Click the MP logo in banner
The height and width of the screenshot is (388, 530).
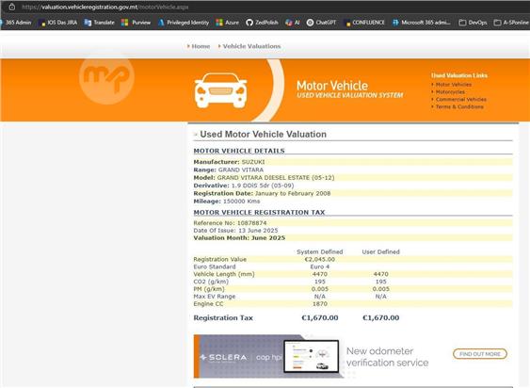tap(106, 78)
